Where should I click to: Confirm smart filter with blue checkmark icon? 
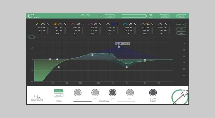[x=117, y=44]
